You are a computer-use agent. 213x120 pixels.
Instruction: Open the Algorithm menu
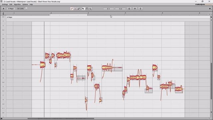tap(17, 4)
